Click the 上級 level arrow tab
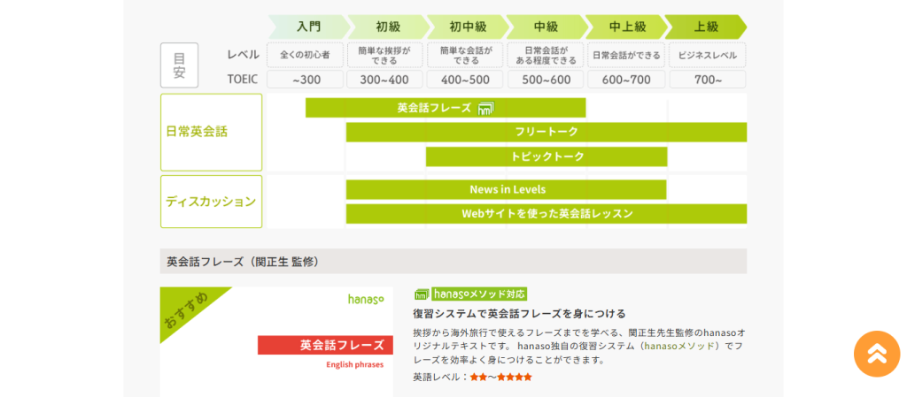The image size is (907, 397). pos(706,27)
